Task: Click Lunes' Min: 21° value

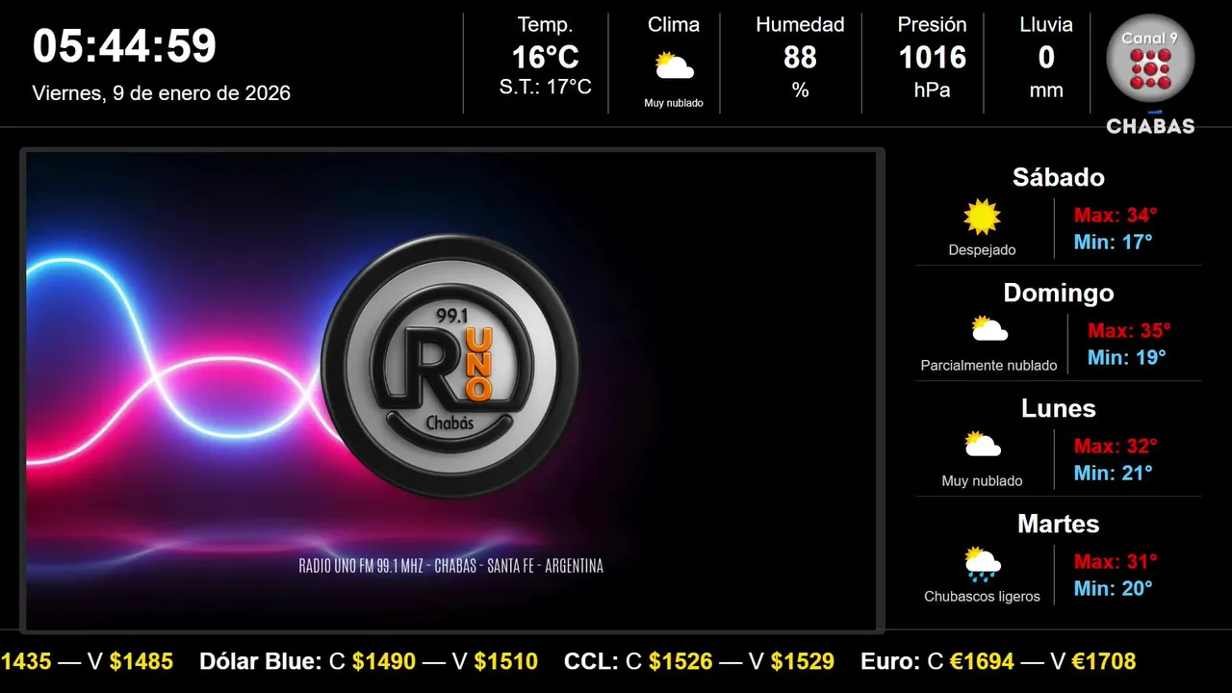Action: point(1113,473)
